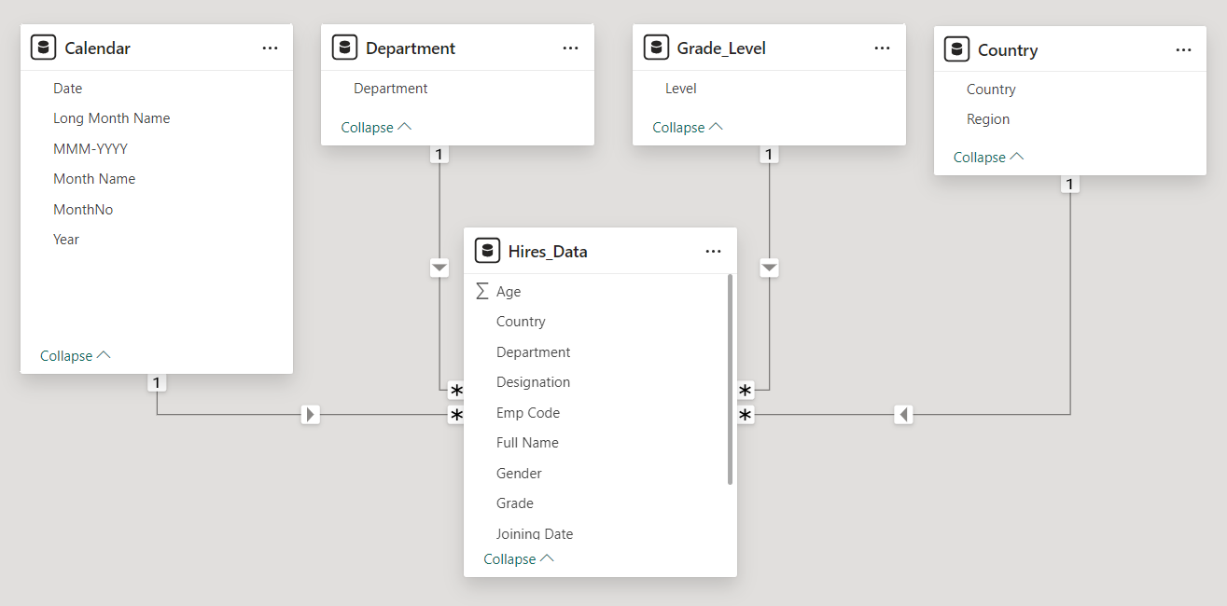Click the Department table database icon
1227x606 pixels.
tap(345, 48)
